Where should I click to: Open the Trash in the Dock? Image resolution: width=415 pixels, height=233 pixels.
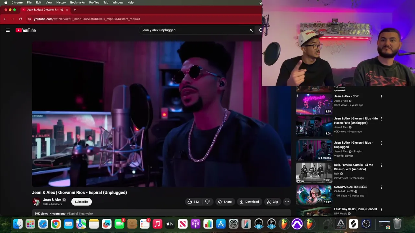coord(397,224)
